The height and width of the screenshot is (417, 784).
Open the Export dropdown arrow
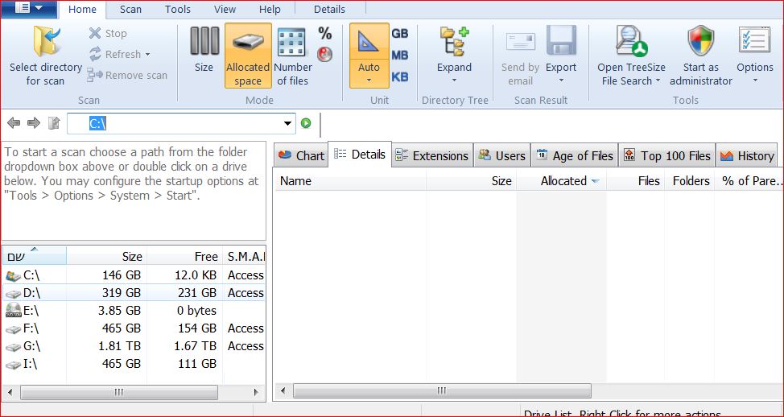(x=561, y=81)
